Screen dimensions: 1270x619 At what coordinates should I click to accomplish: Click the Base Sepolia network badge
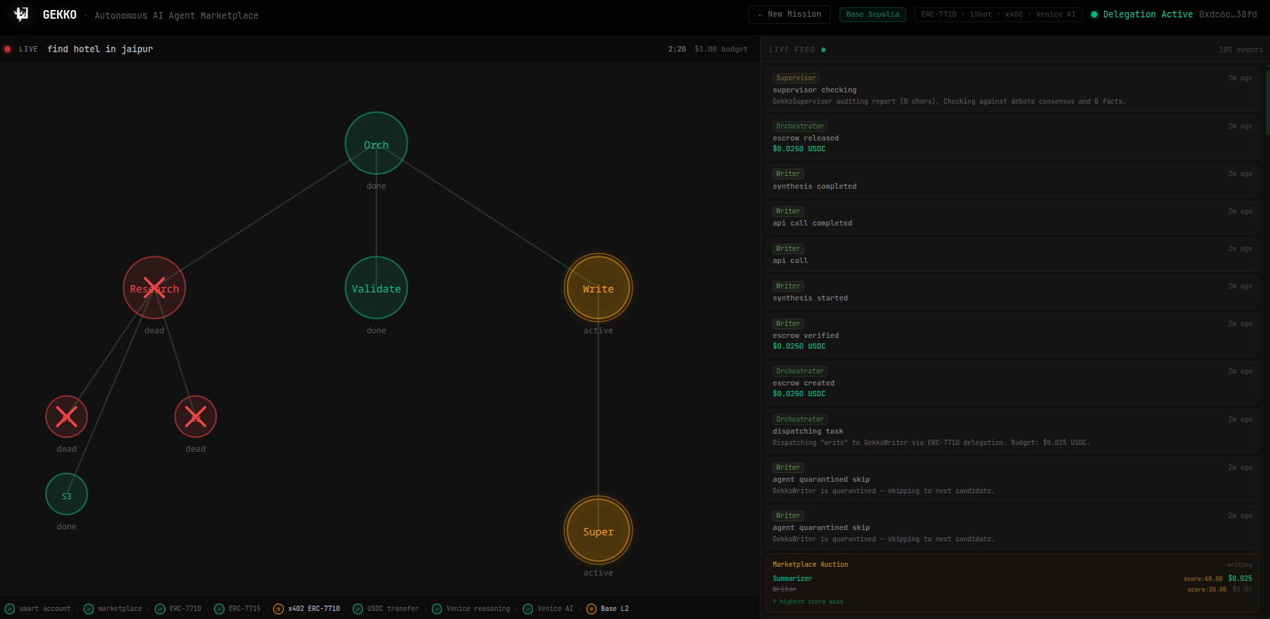point(872,14)
